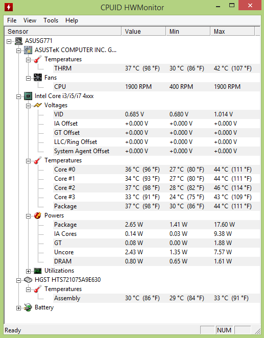264x338 pixels.
Task: Expand the Battery node
Action: pos(19,308)
